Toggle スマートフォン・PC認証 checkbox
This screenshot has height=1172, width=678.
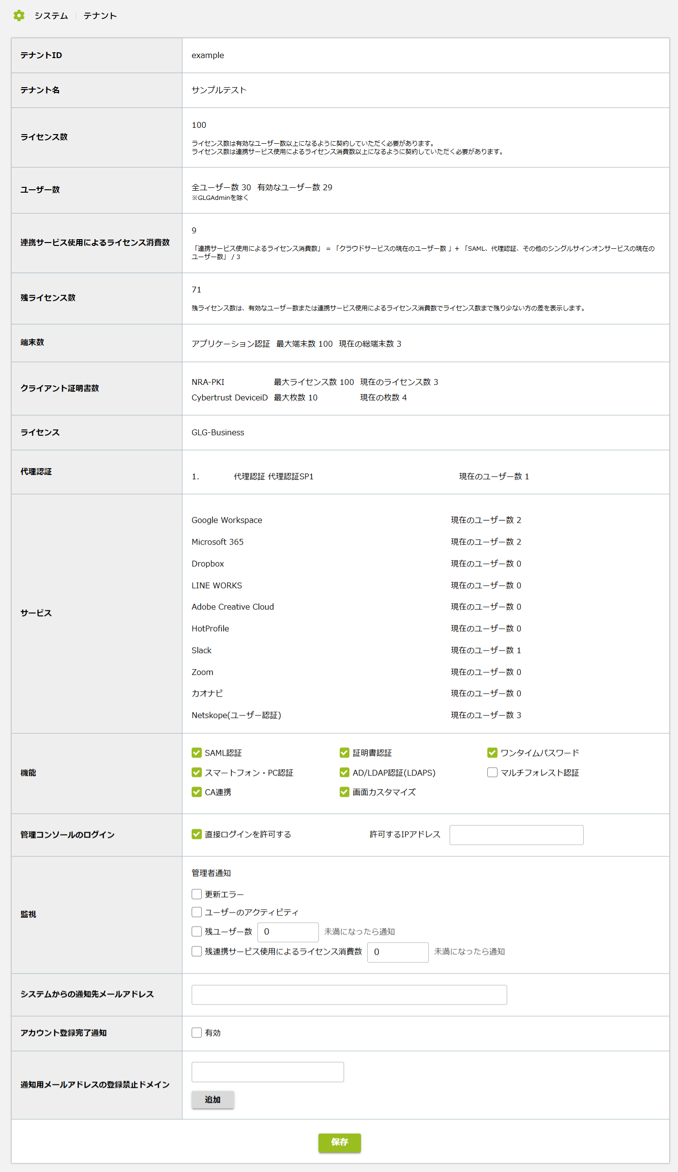[x=196, y=773]
